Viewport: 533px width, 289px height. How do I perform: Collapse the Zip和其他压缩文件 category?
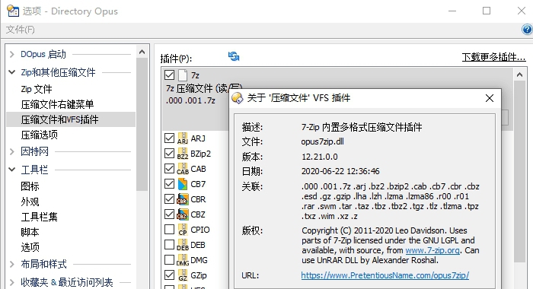(12, 72)
